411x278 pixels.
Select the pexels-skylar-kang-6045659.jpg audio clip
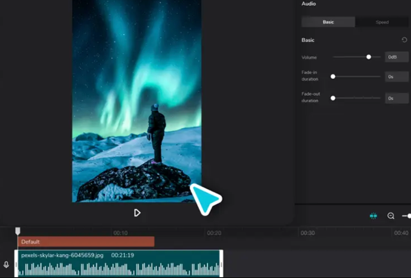119,263
